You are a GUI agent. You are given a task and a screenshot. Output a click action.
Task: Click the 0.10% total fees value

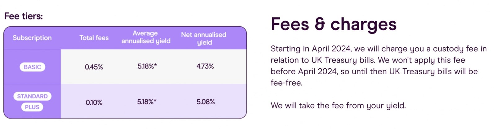coord(94,102)
